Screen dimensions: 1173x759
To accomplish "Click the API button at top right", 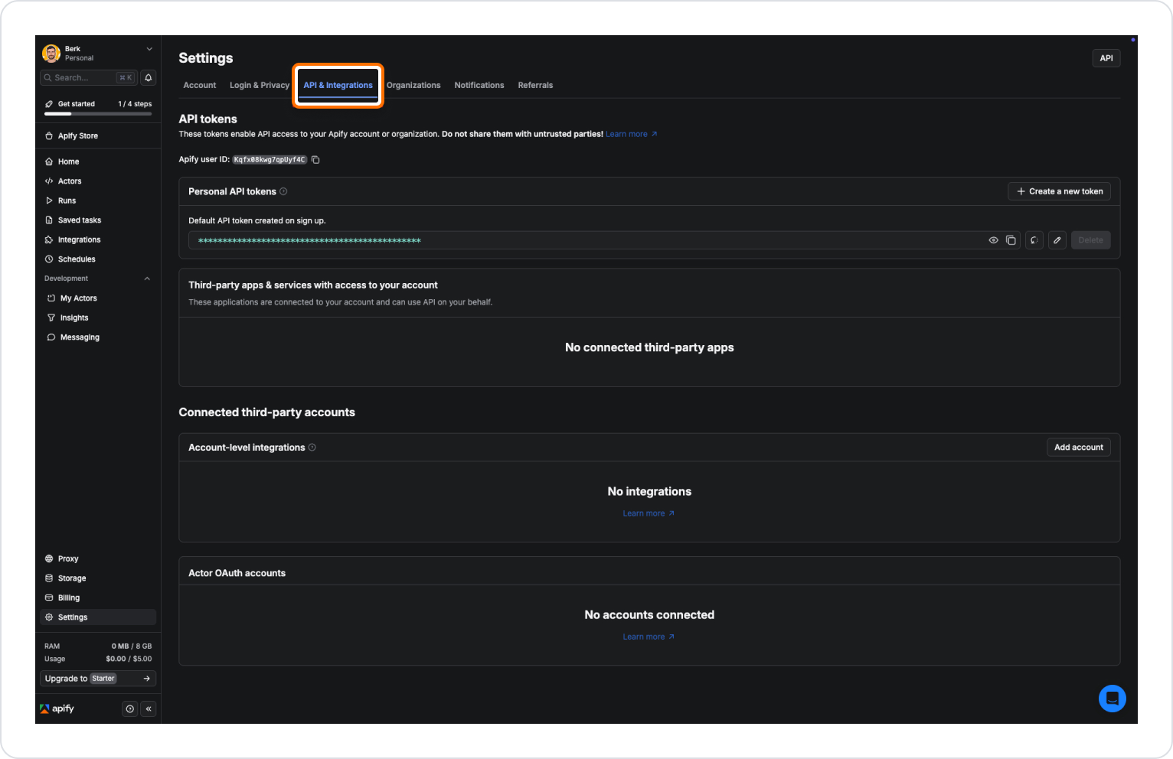I will [1106, 58].
